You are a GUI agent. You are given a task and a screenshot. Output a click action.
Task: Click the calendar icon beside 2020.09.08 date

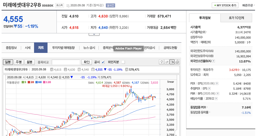(68, 6)
